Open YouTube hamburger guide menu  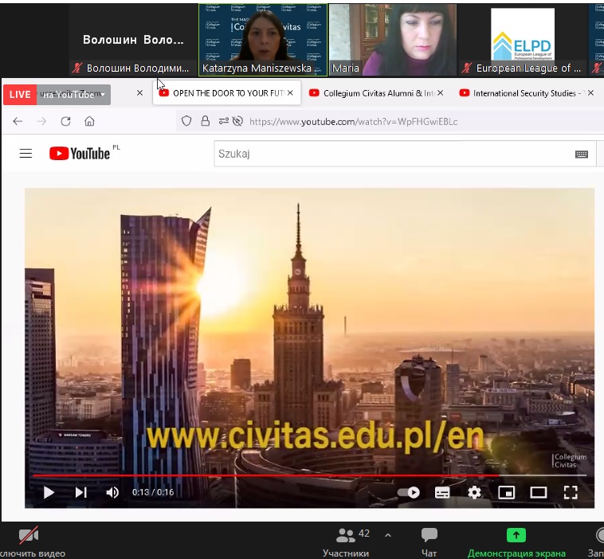click(x=25, y=154)
